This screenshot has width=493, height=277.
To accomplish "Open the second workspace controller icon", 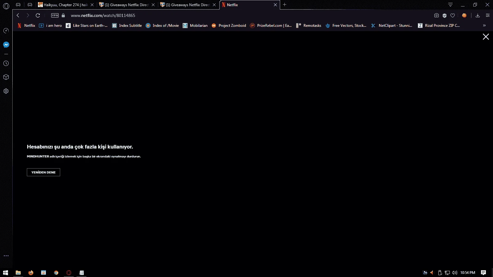I will click(30, 5).
